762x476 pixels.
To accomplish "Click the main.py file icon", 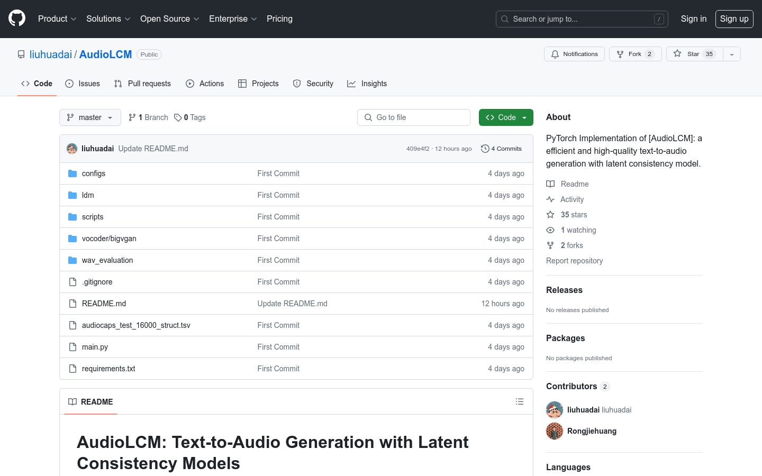I will click(72, 347).
